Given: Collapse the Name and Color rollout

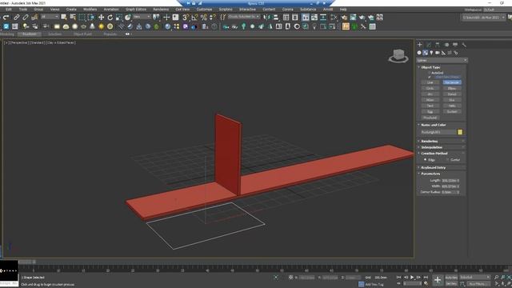Looking at the screenshot, I should click(433, 125).
